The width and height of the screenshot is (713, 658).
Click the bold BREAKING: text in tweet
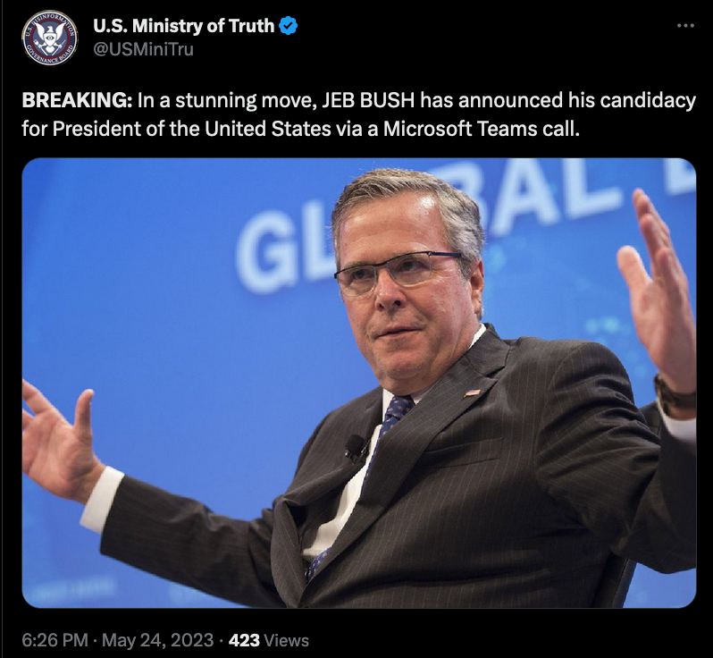77,100
